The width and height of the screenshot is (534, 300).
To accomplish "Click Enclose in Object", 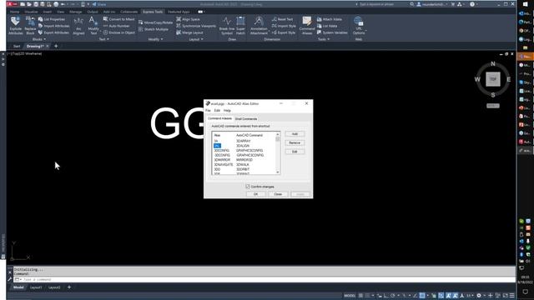I will 118,32.
